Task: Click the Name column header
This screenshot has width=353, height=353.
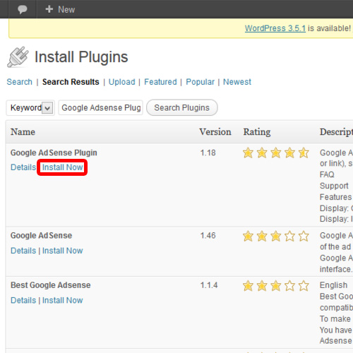Action: pos(23,132)
